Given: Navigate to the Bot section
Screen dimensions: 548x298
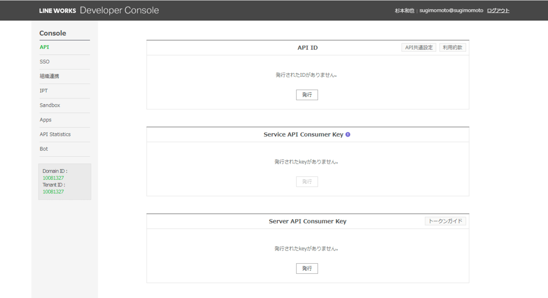Looking at the screenshot, I should pyautogui.click(x=44, y=149).
